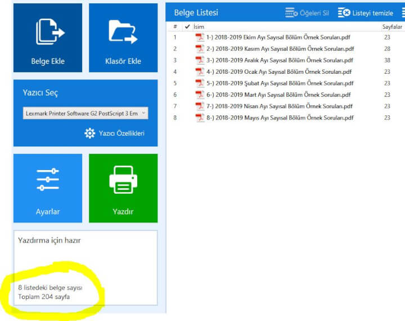Click the PDF icon of the Nisan file

tap(200, 106)
